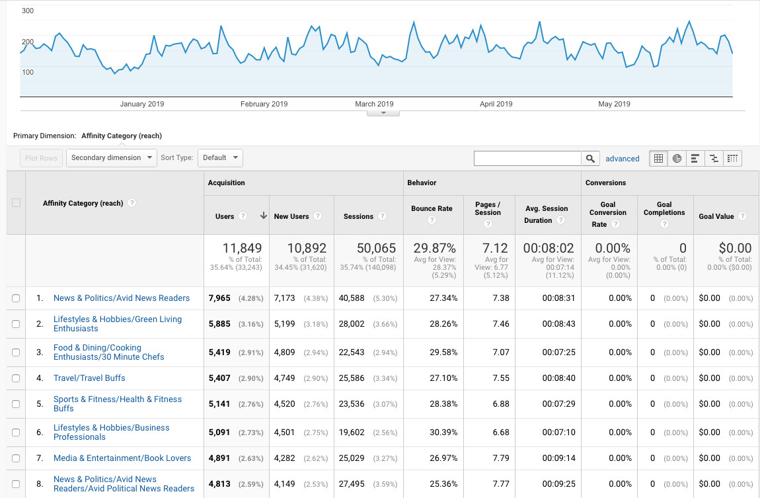Open help icon beside Goal Value
Image resolution: width=760 pixels, height=498 pixels.
click(743, 216)
